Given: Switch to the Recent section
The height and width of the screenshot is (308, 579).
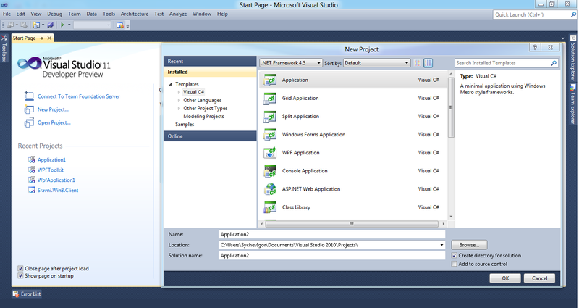Looking at the screenshot, I should [x=210, y=61].
